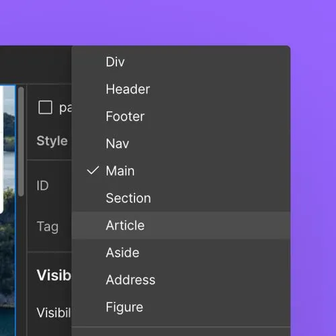Click the ID field label

(42, 185)
